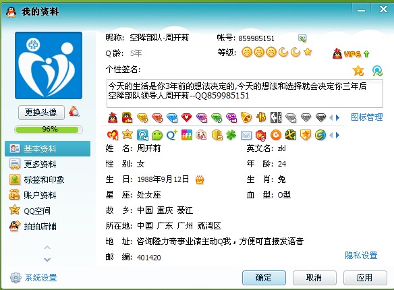
Task: Click the 更换头像 button
Action: (41, 112)
